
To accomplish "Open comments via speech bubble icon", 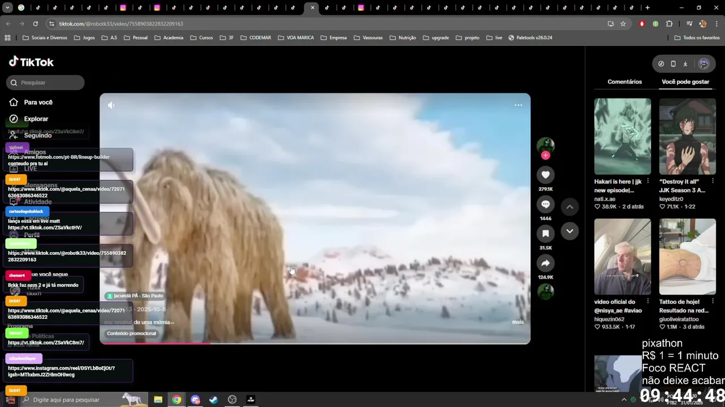I will click(545, 204).
